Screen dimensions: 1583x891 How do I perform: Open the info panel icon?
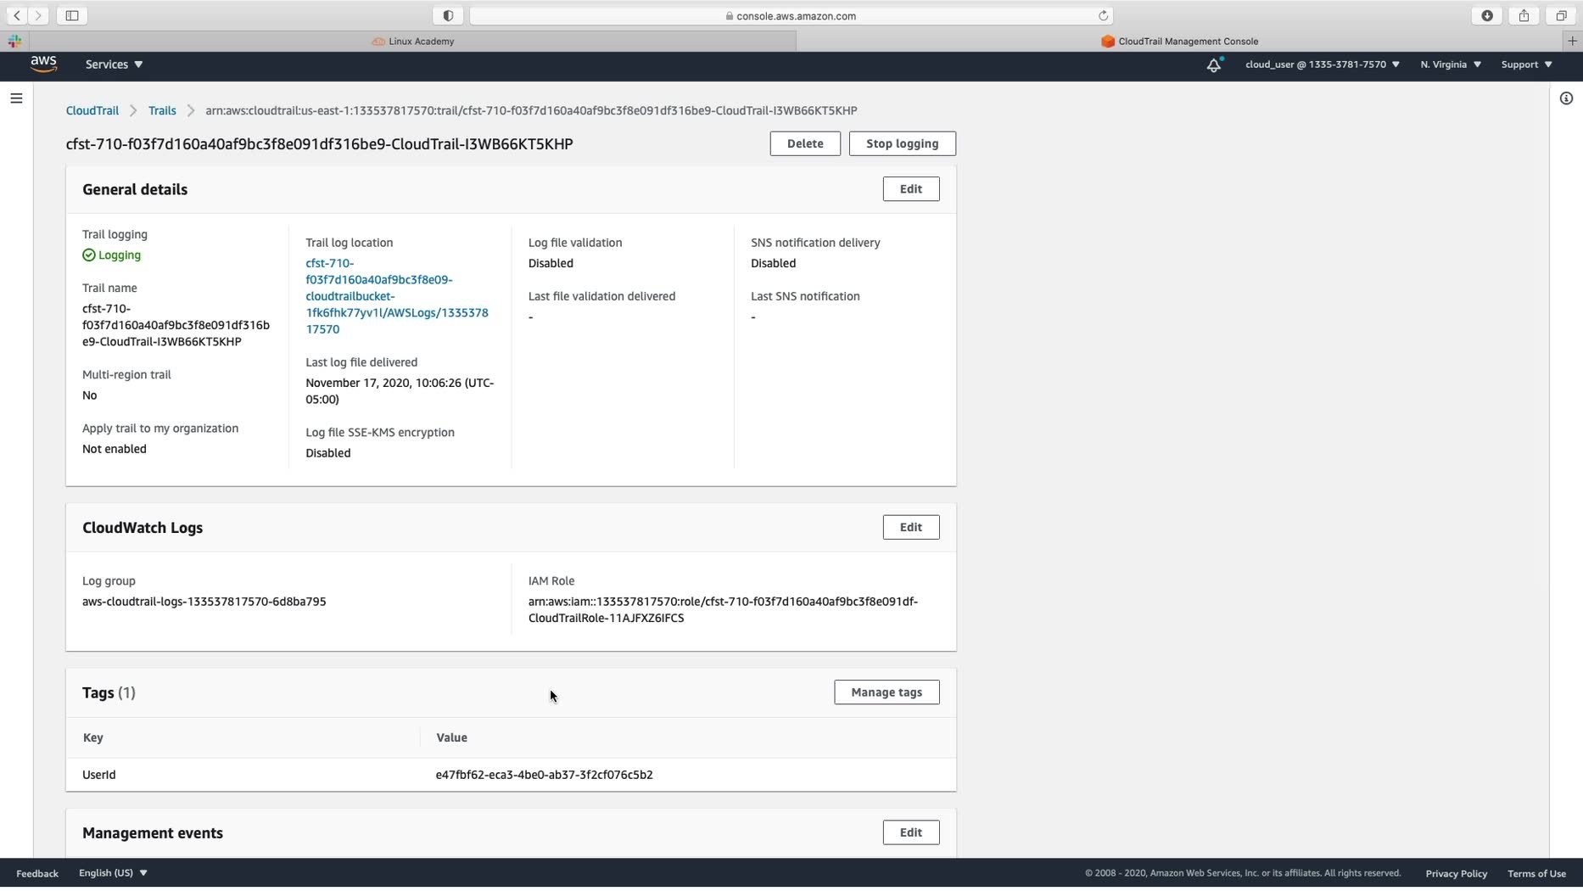click(x=1566, y=98)
